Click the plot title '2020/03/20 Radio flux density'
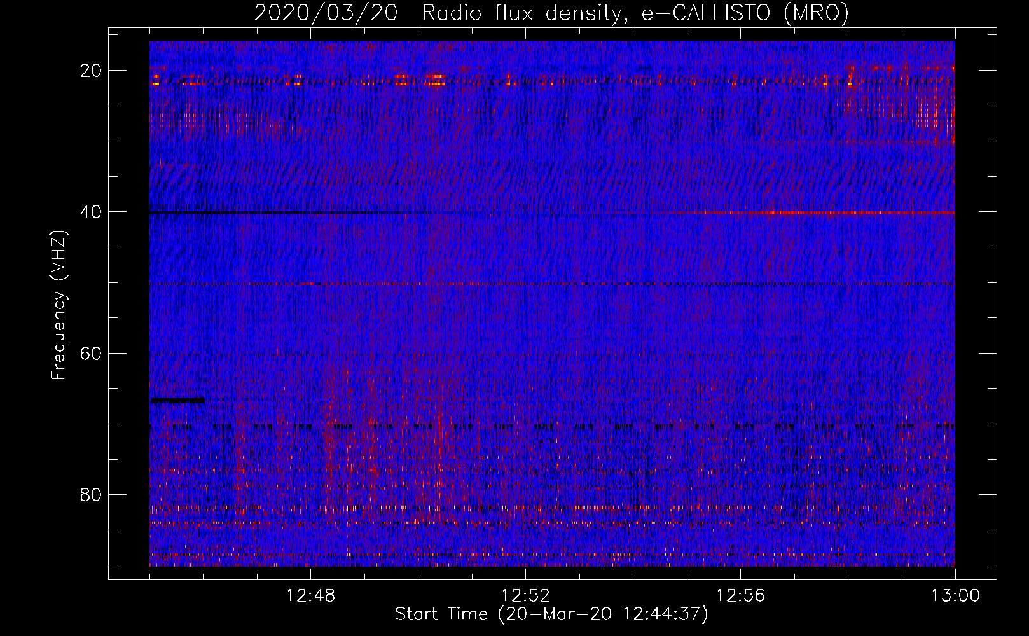Viewport: 1029px width, 636px height. (x=551, y=12)
